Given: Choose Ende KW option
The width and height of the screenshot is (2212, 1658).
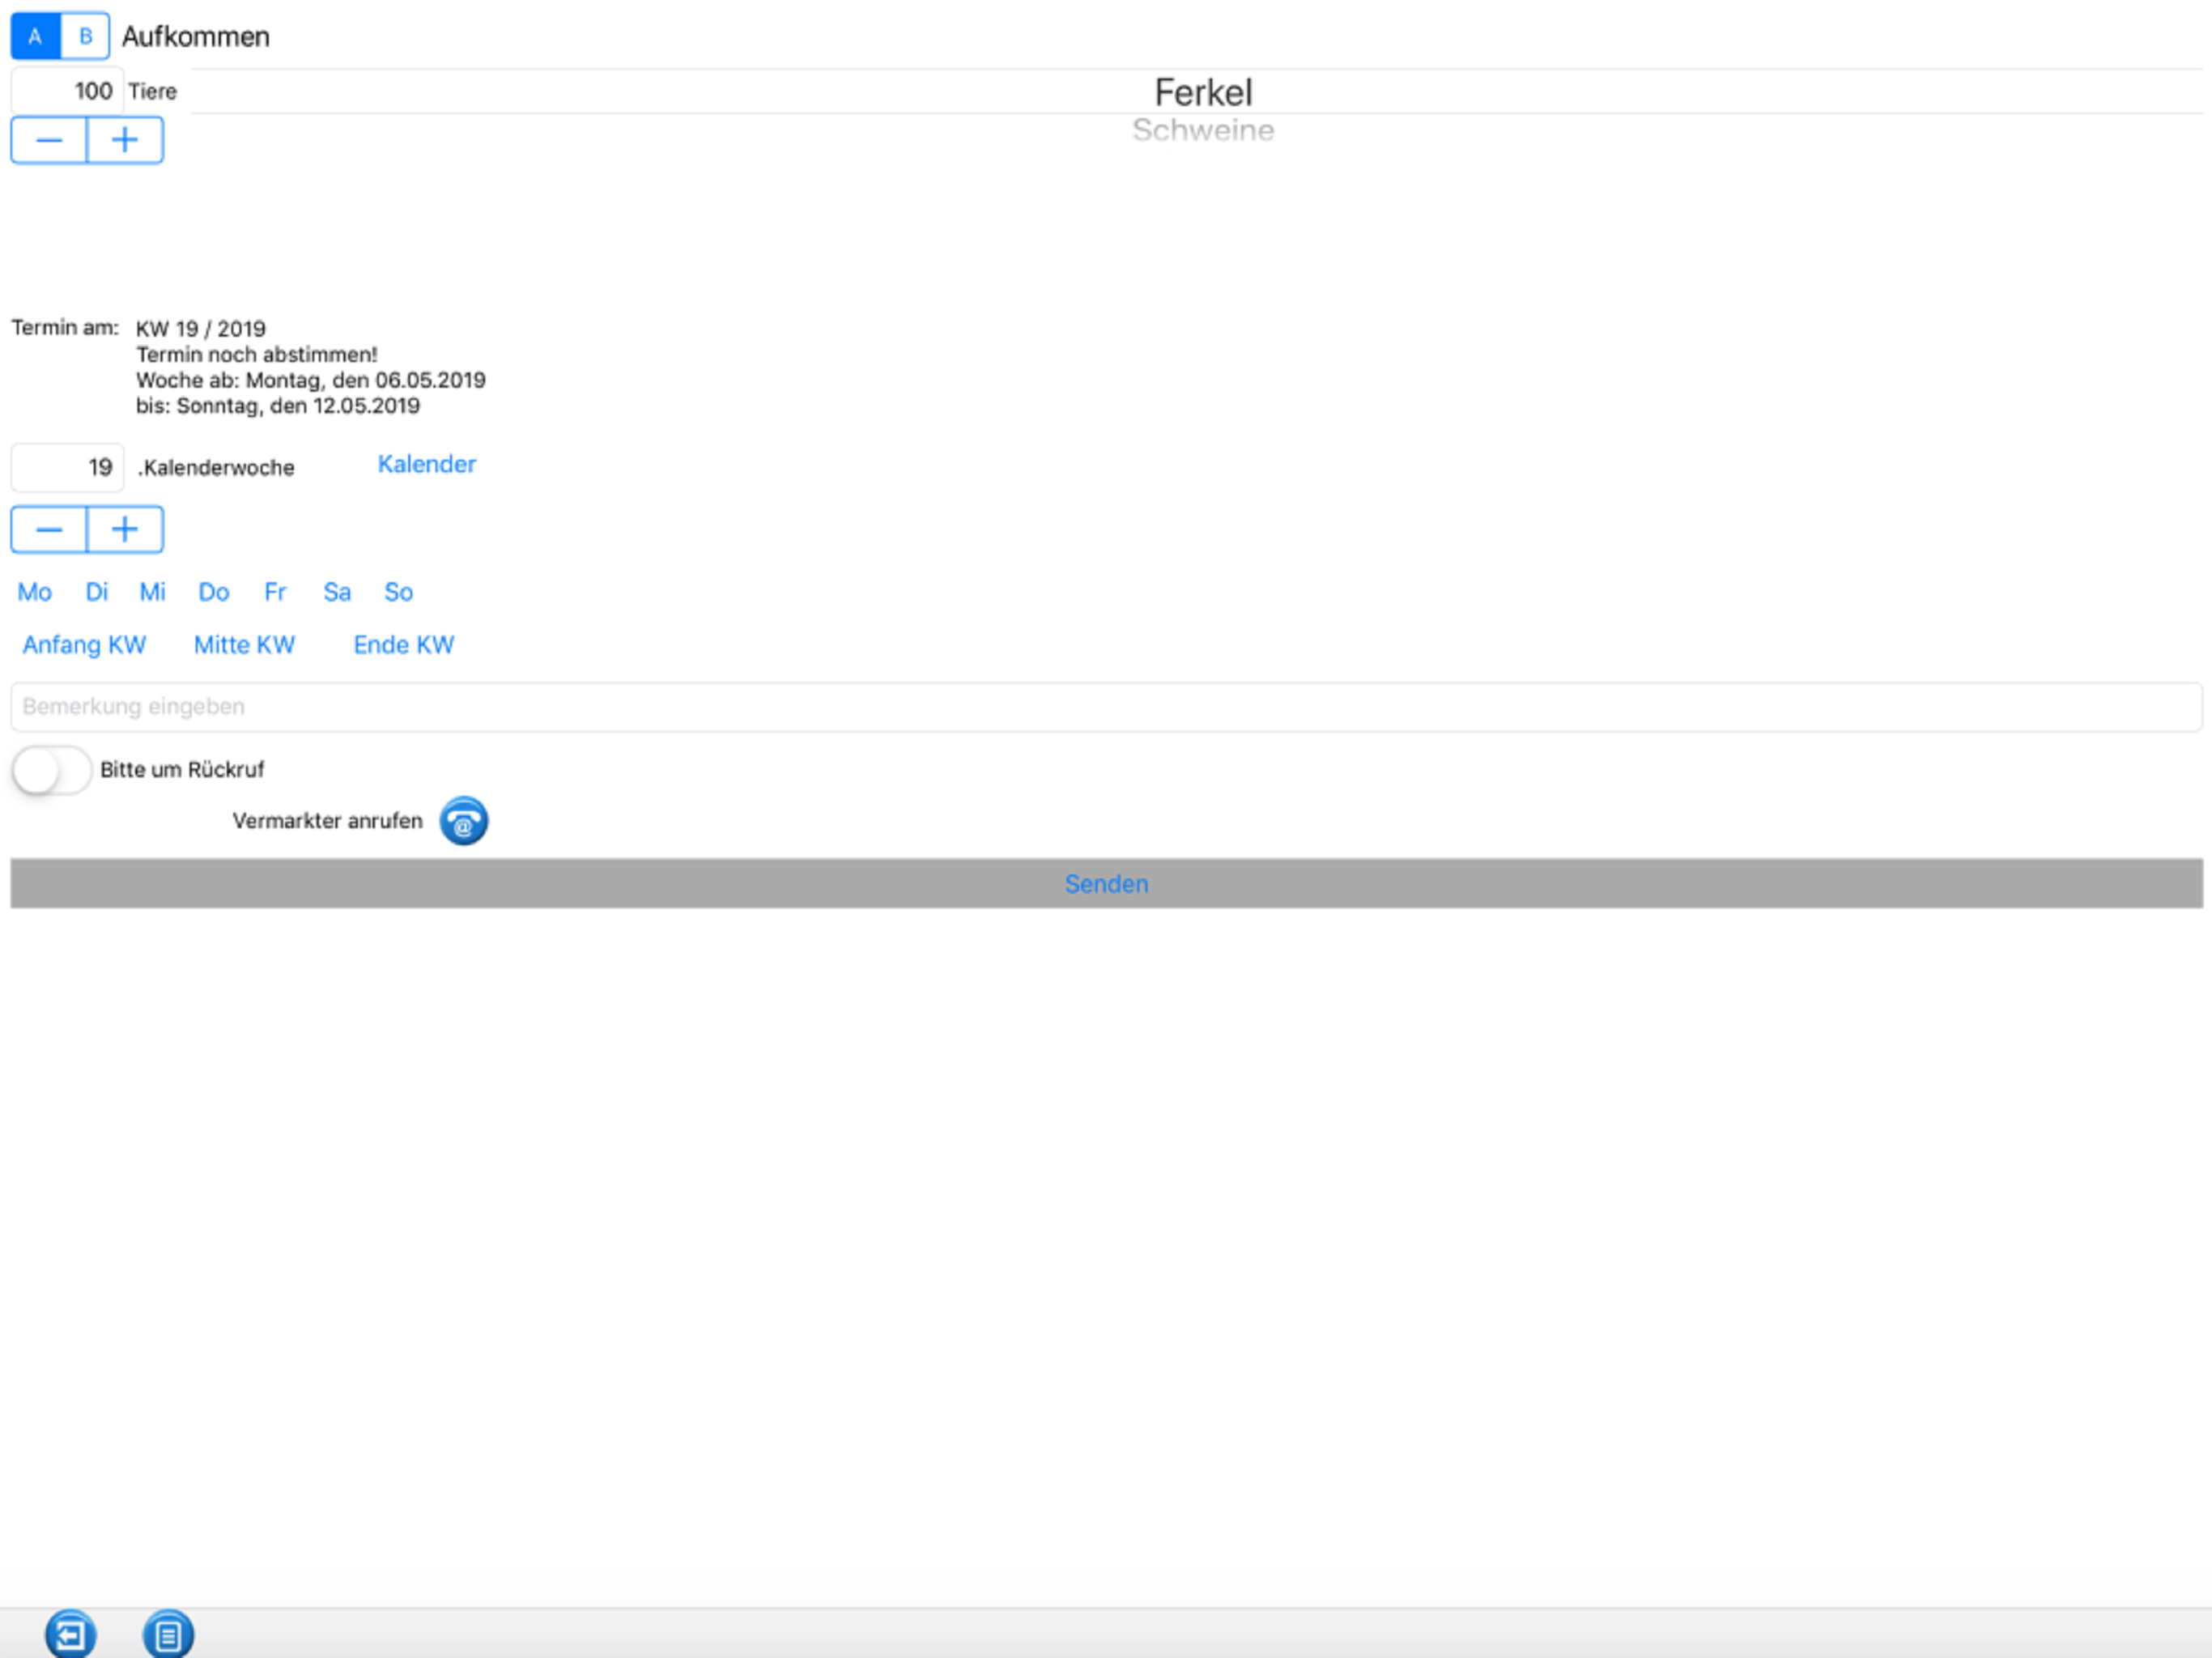Looking at the screenshot, I should 404,645.
